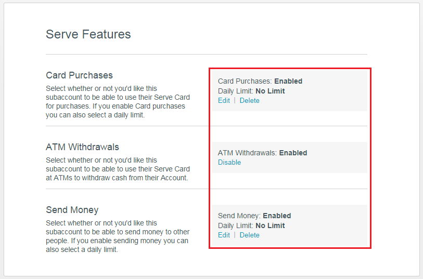Click the 'Card Purchases: Enabled' status text
Viewport: 423px width, 279px height.
coord(260,82)
